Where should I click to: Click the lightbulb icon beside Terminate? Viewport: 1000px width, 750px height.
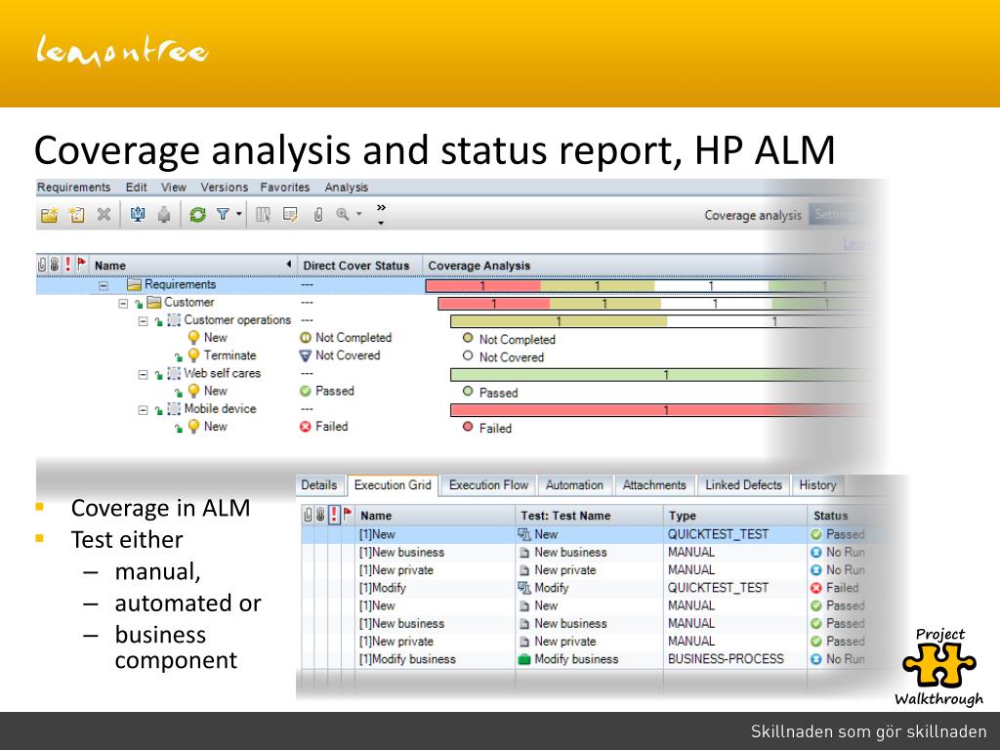(x=194, y=355)
